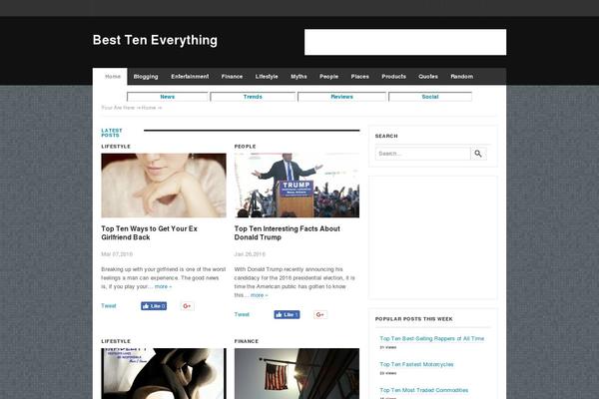Screen dimensions: 599x399
Task: Click Tweet link under Donald Trump post
Action: pyautogui.click(x=242, y=314)
